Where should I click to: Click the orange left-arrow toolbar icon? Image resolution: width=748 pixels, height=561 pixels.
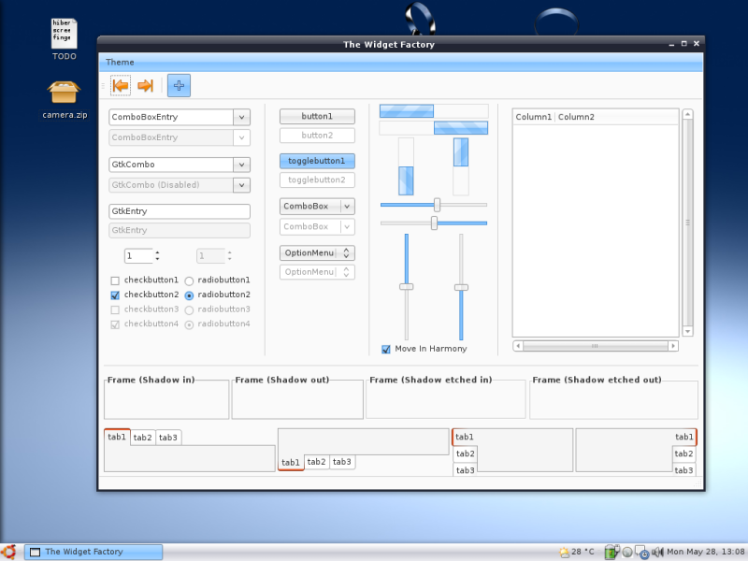click(121, 86)
